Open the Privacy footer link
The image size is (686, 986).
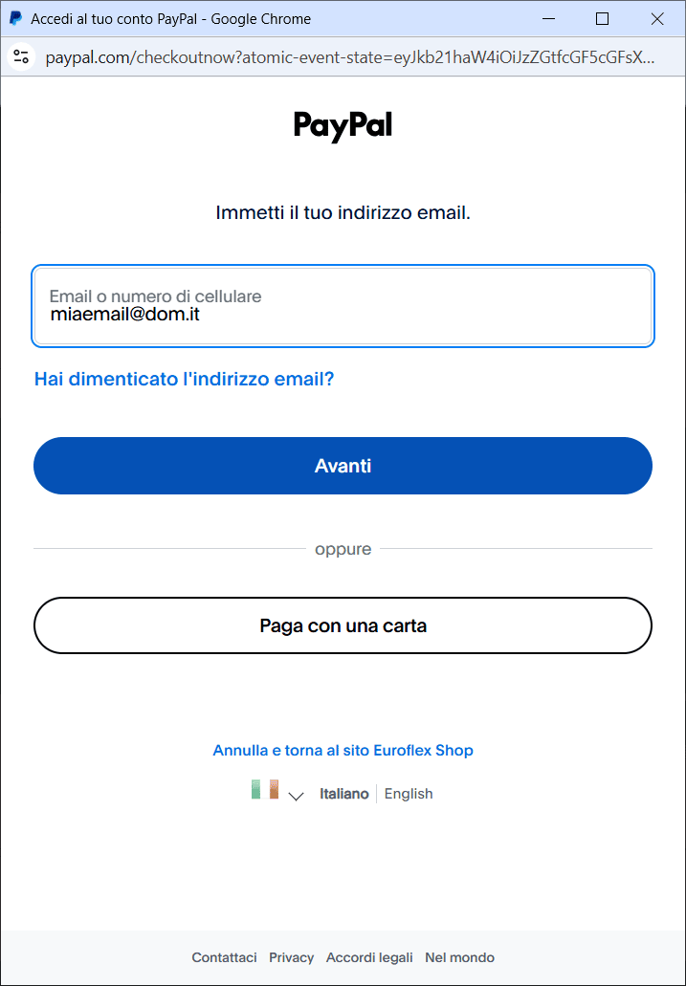coord(292,957)
